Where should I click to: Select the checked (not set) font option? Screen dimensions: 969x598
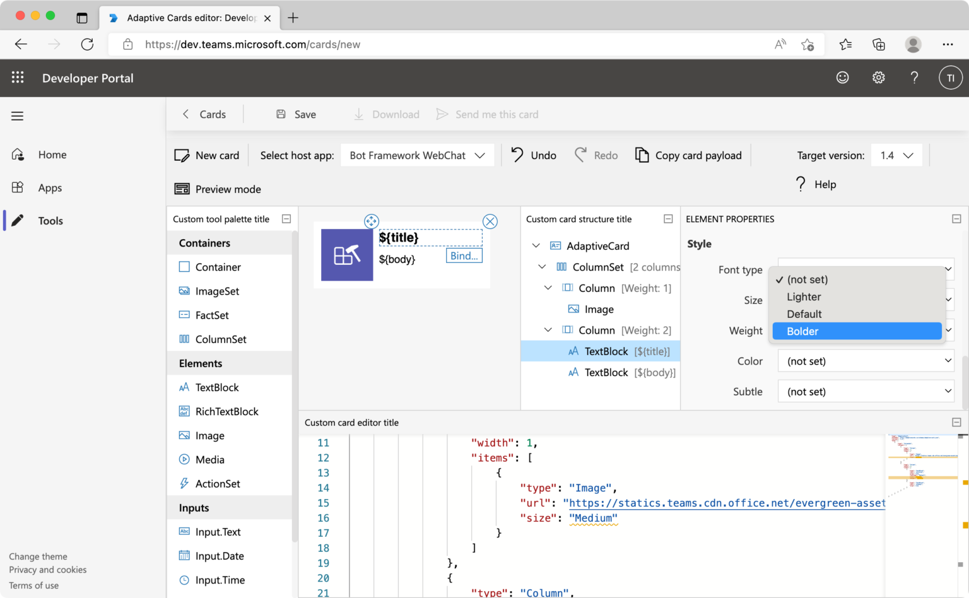tap(808, 279)
